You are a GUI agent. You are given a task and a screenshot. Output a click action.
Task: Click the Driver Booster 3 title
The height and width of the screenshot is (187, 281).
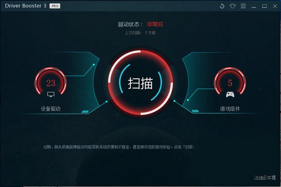pyautogui.click(x=25, y=6)
